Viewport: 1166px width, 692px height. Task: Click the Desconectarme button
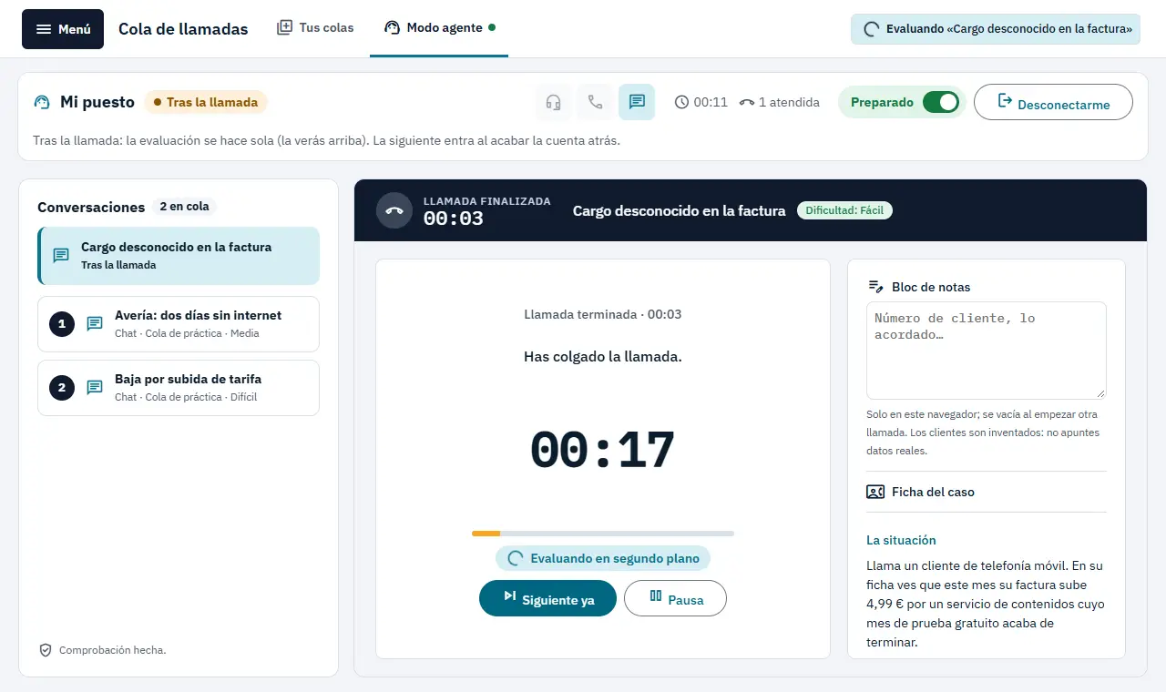point(1053,102)
